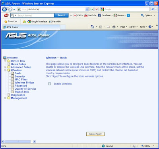The width and height of the screenshot is (159, 149).
Task: Open the Favorites star button
Action: click(11, 21)
